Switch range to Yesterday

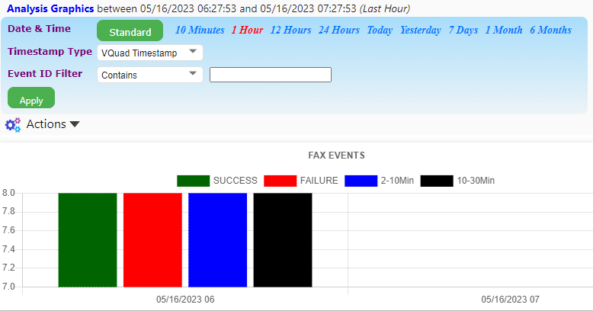tap(421, 30)
